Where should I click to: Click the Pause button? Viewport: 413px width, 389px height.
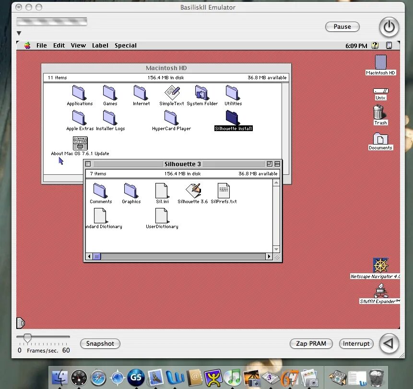point(342,26)
